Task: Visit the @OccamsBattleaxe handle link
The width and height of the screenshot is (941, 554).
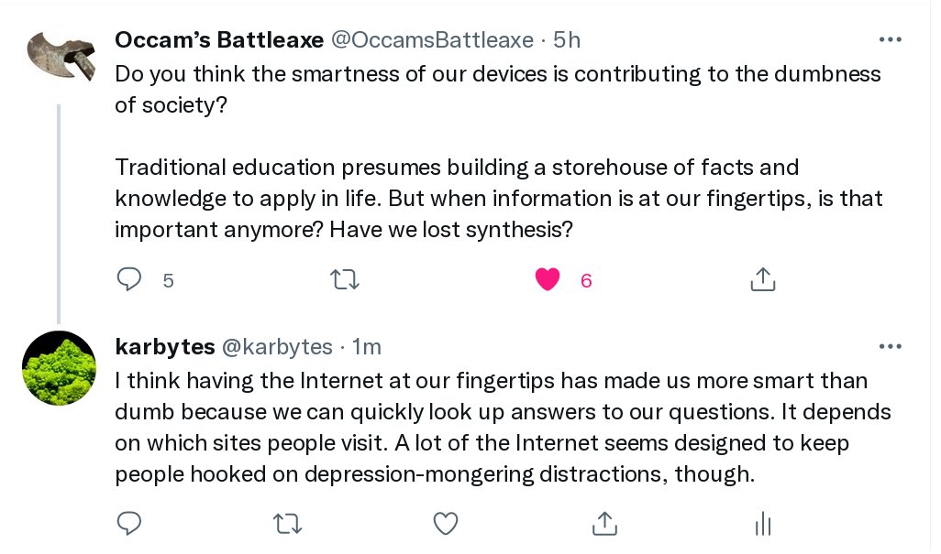Action: [x=433, y=40]
